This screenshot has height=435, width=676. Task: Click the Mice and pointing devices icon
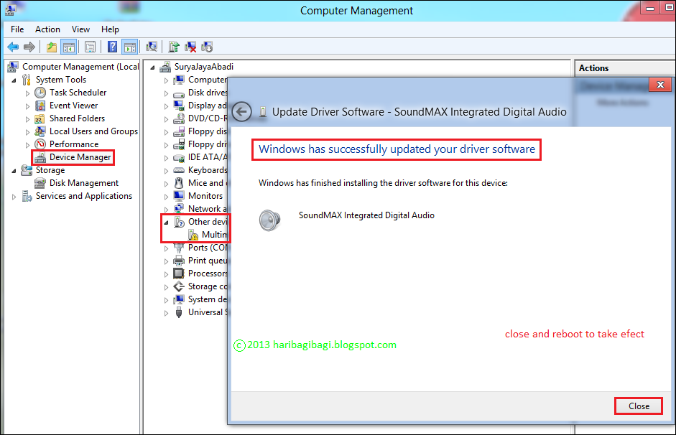[x=179, y=183]
